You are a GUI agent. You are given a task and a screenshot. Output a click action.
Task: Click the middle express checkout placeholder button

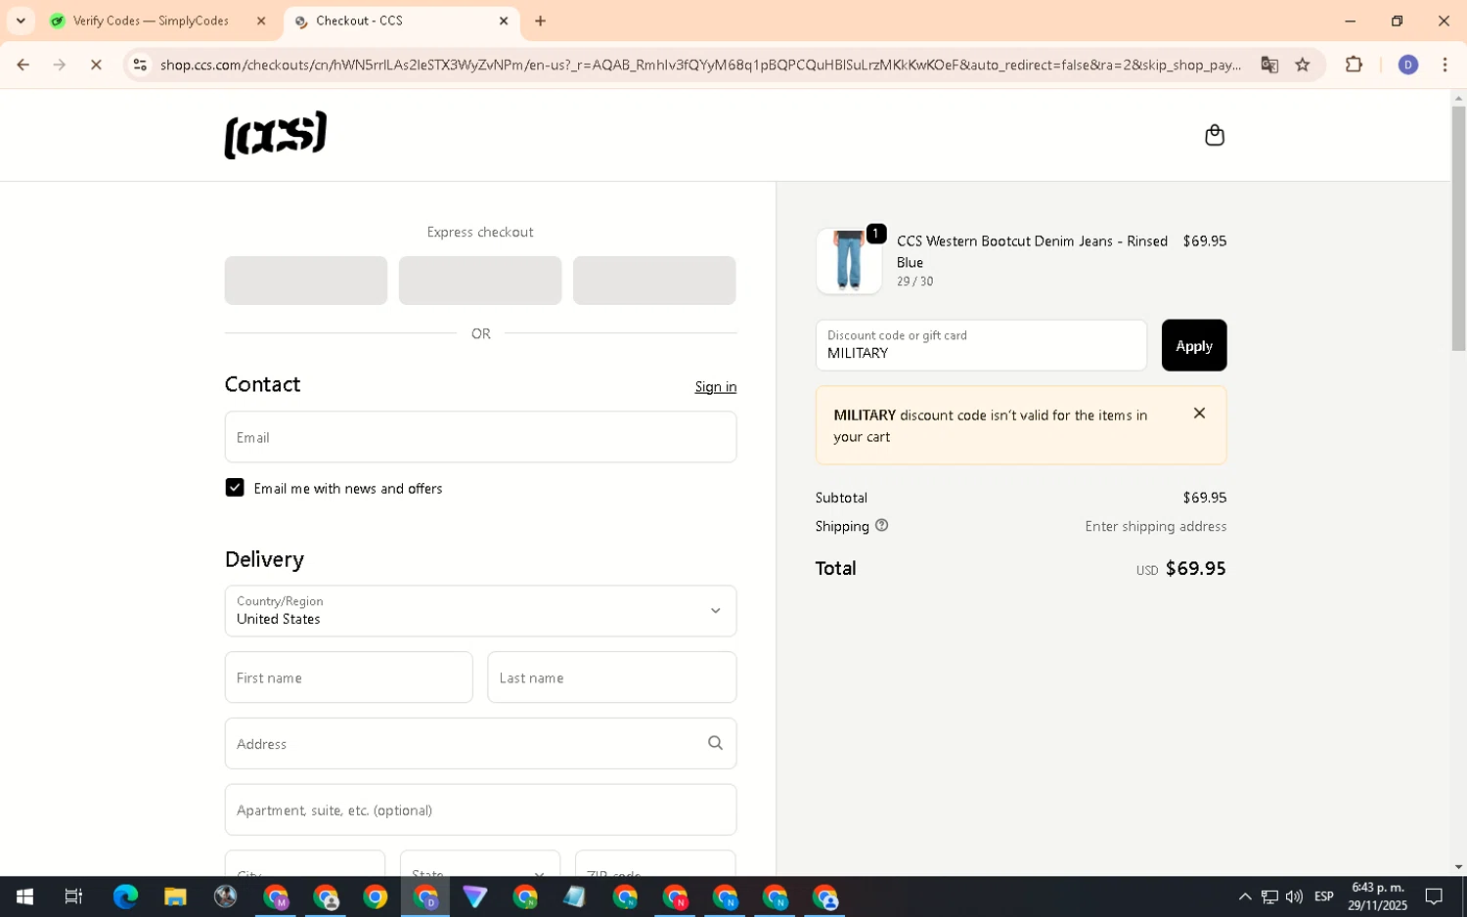point(480,281)
